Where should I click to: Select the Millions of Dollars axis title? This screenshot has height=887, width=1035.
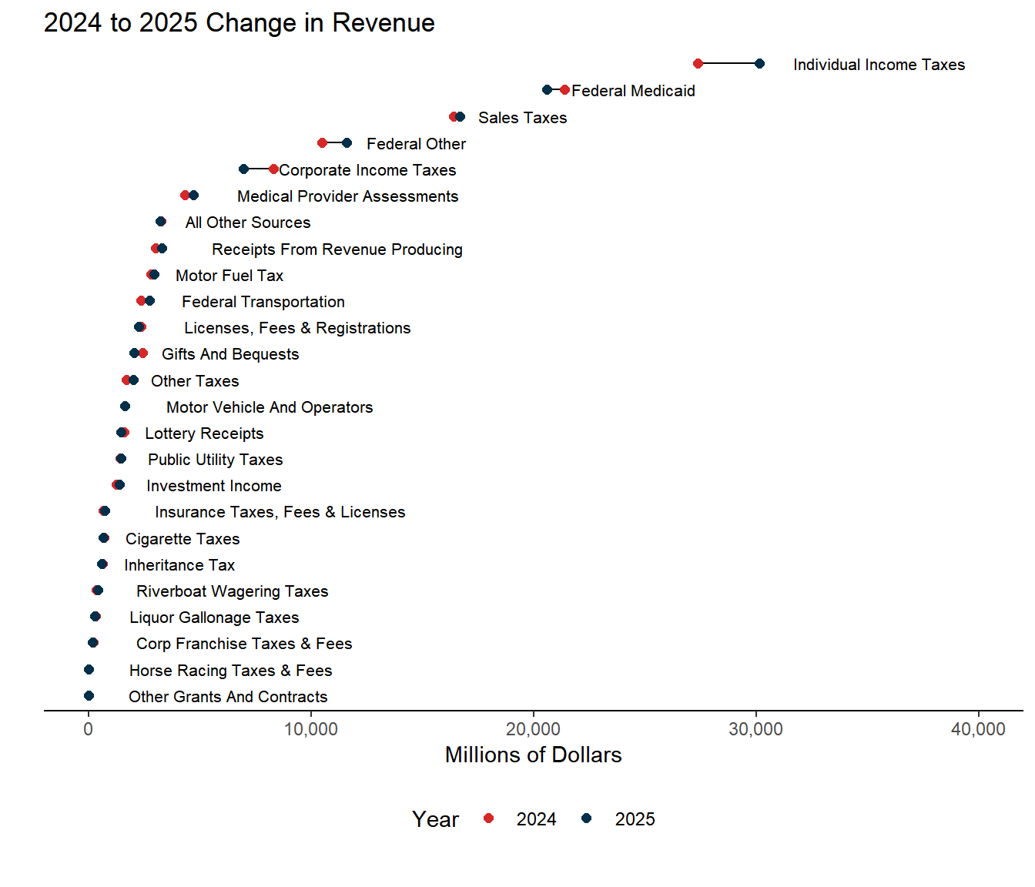533,755
